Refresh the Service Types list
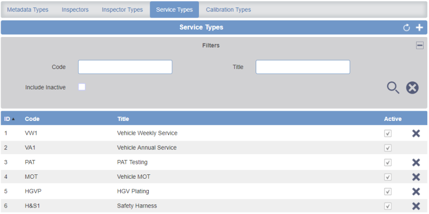 407,28
